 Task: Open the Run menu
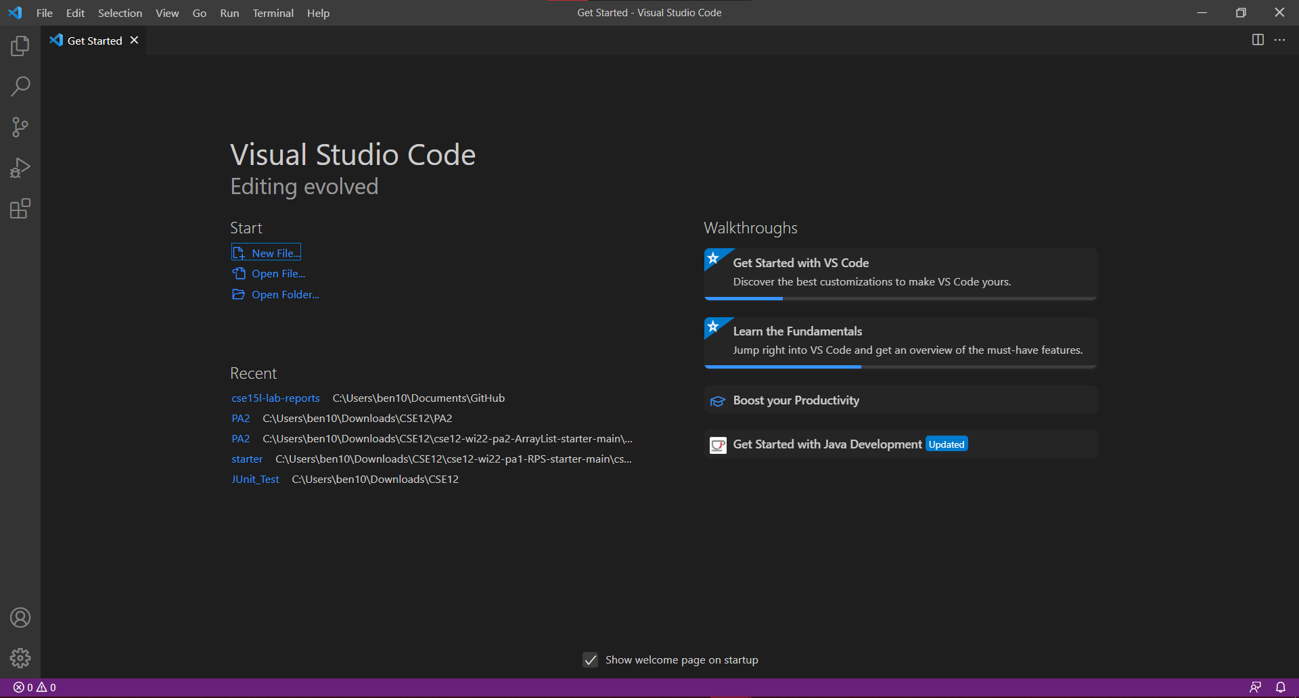(x=229, y=13)
